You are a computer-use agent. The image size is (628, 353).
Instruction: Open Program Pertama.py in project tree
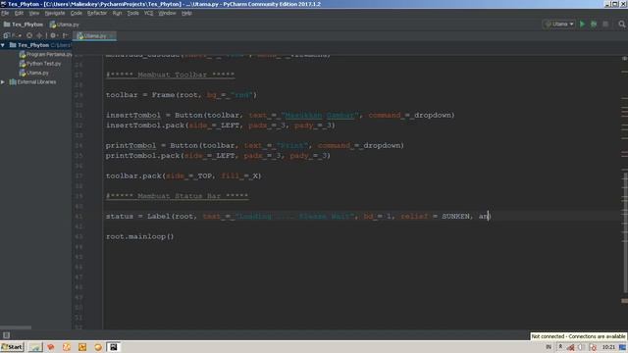(49, 55)
